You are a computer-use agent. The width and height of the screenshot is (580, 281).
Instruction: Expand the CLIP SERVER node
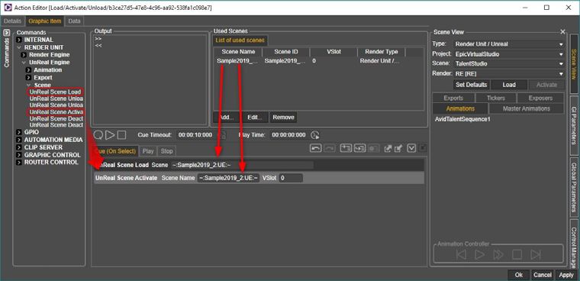[19, 147]
